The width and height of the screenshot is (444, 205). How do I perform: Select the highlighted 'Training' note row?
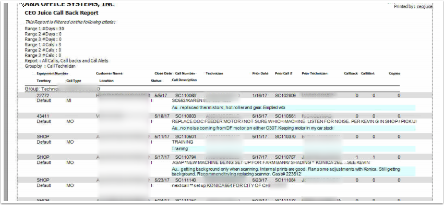pyautogui.click(x=293, y=148)
